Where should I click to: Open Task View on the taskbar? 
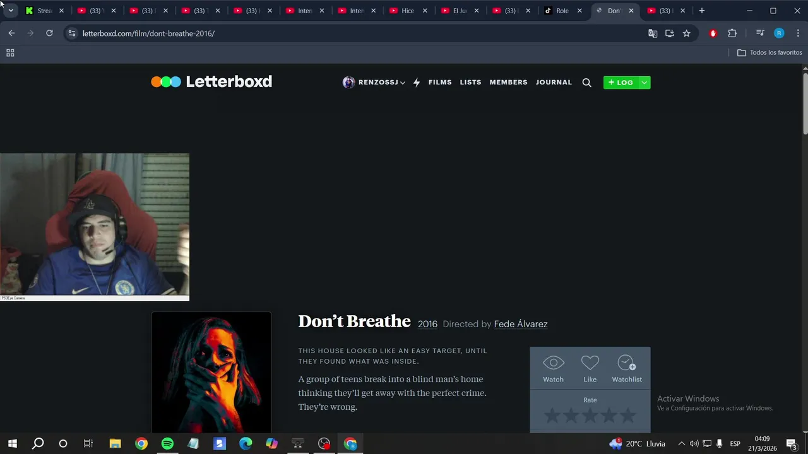coord(88,444)
